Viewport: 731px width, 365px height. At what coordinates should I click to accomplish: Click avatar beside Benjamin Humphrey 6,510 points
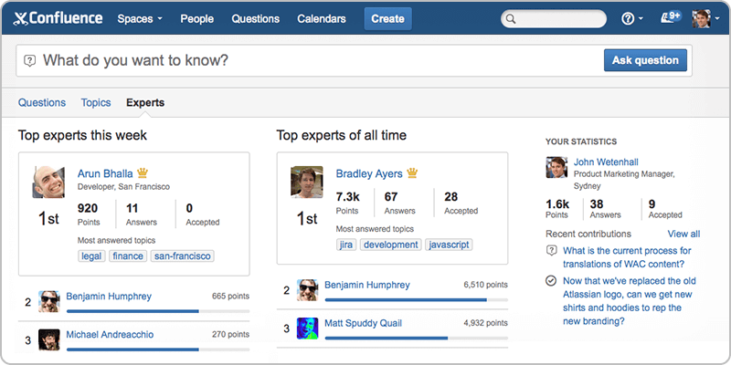pos(308,290)
